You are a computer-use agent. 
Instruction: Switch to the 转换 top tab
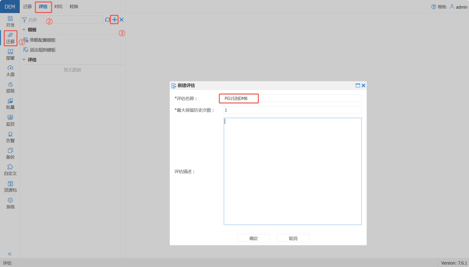click(x=74, y=7)
